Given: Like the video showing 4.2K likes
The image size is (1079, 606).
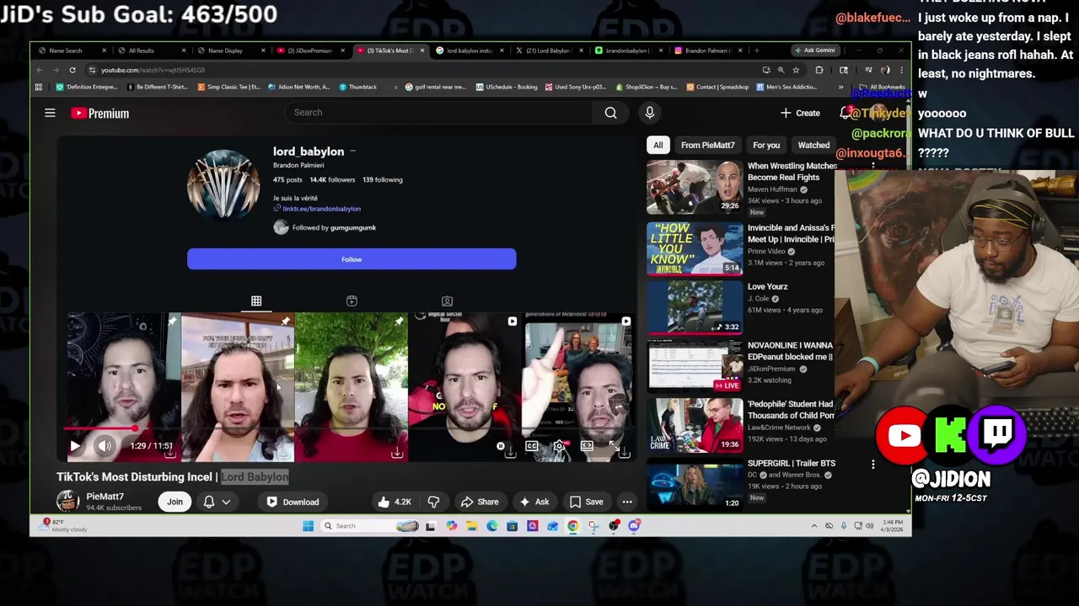Looking at the screenshot, I should tap(395, 502).
